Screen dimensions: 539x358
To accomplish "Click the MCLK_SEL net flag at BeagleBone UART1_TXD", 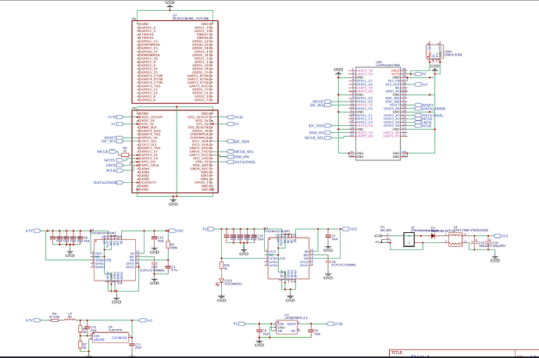I will tap(230, 152).
